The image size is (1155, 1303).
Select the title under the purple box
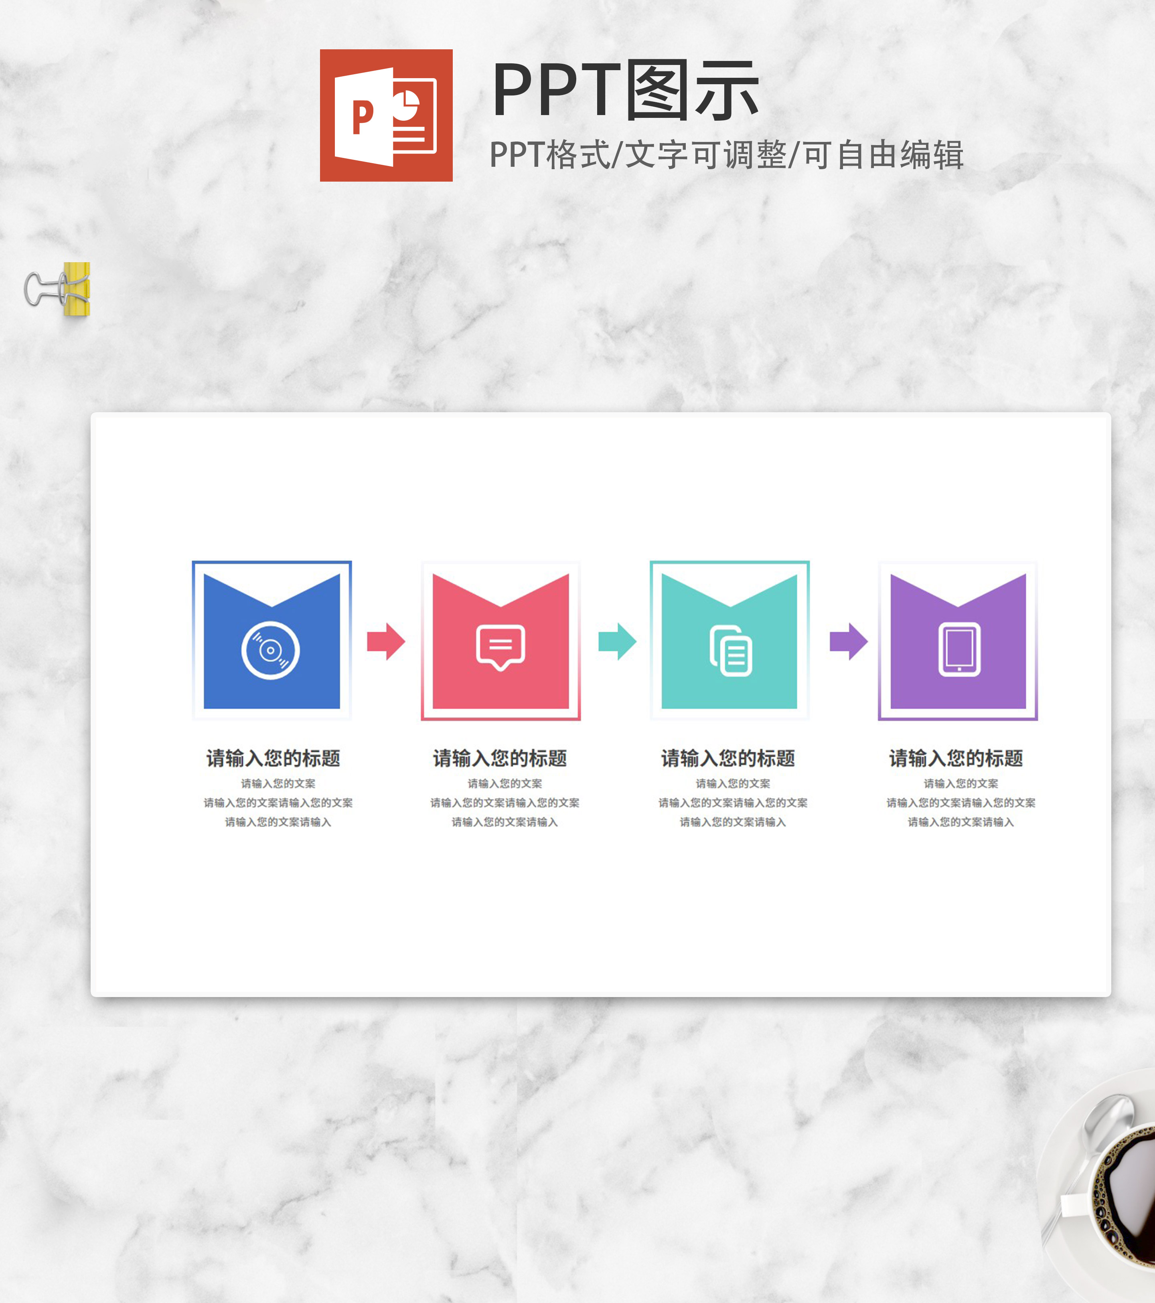click(956, 758)
